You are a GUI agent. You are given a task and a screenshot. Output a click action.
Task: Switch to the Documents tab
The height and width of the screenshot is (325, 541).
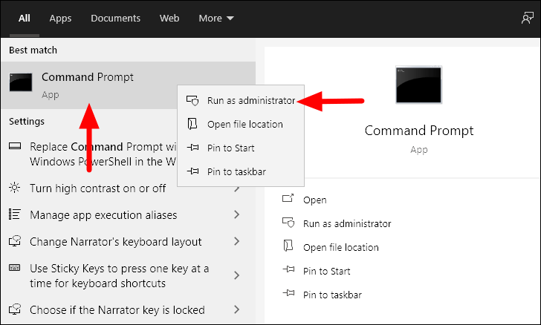point(116,19)
